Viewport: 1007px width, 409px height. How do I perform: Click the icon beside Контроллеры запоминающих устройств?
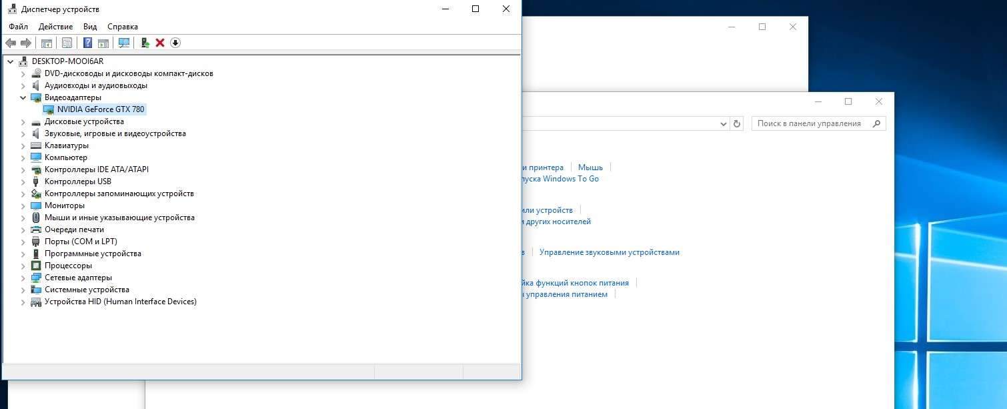tap(36, 193)
